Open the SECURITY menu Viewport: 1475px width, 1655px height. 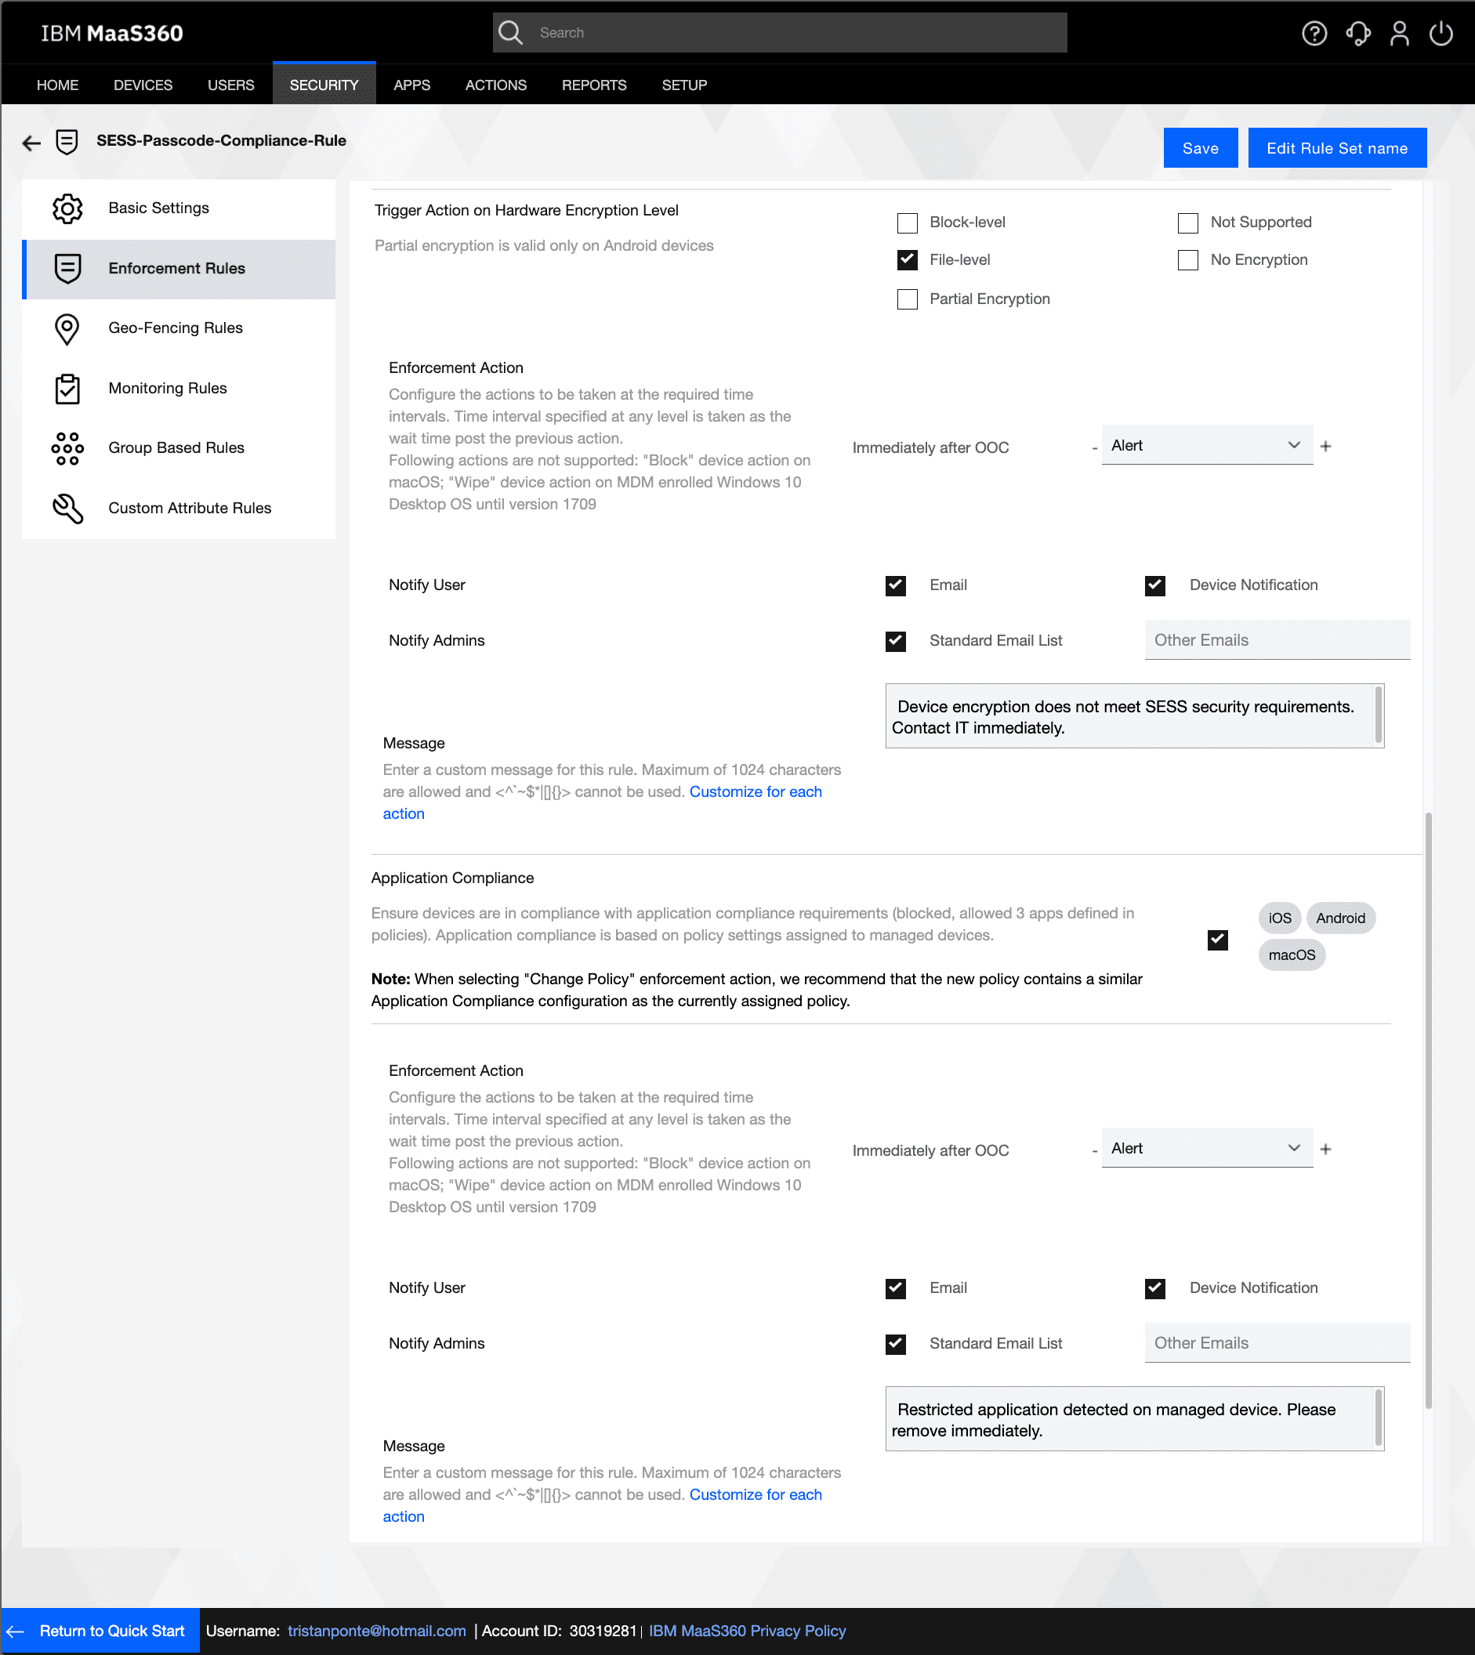pos(324,85)
